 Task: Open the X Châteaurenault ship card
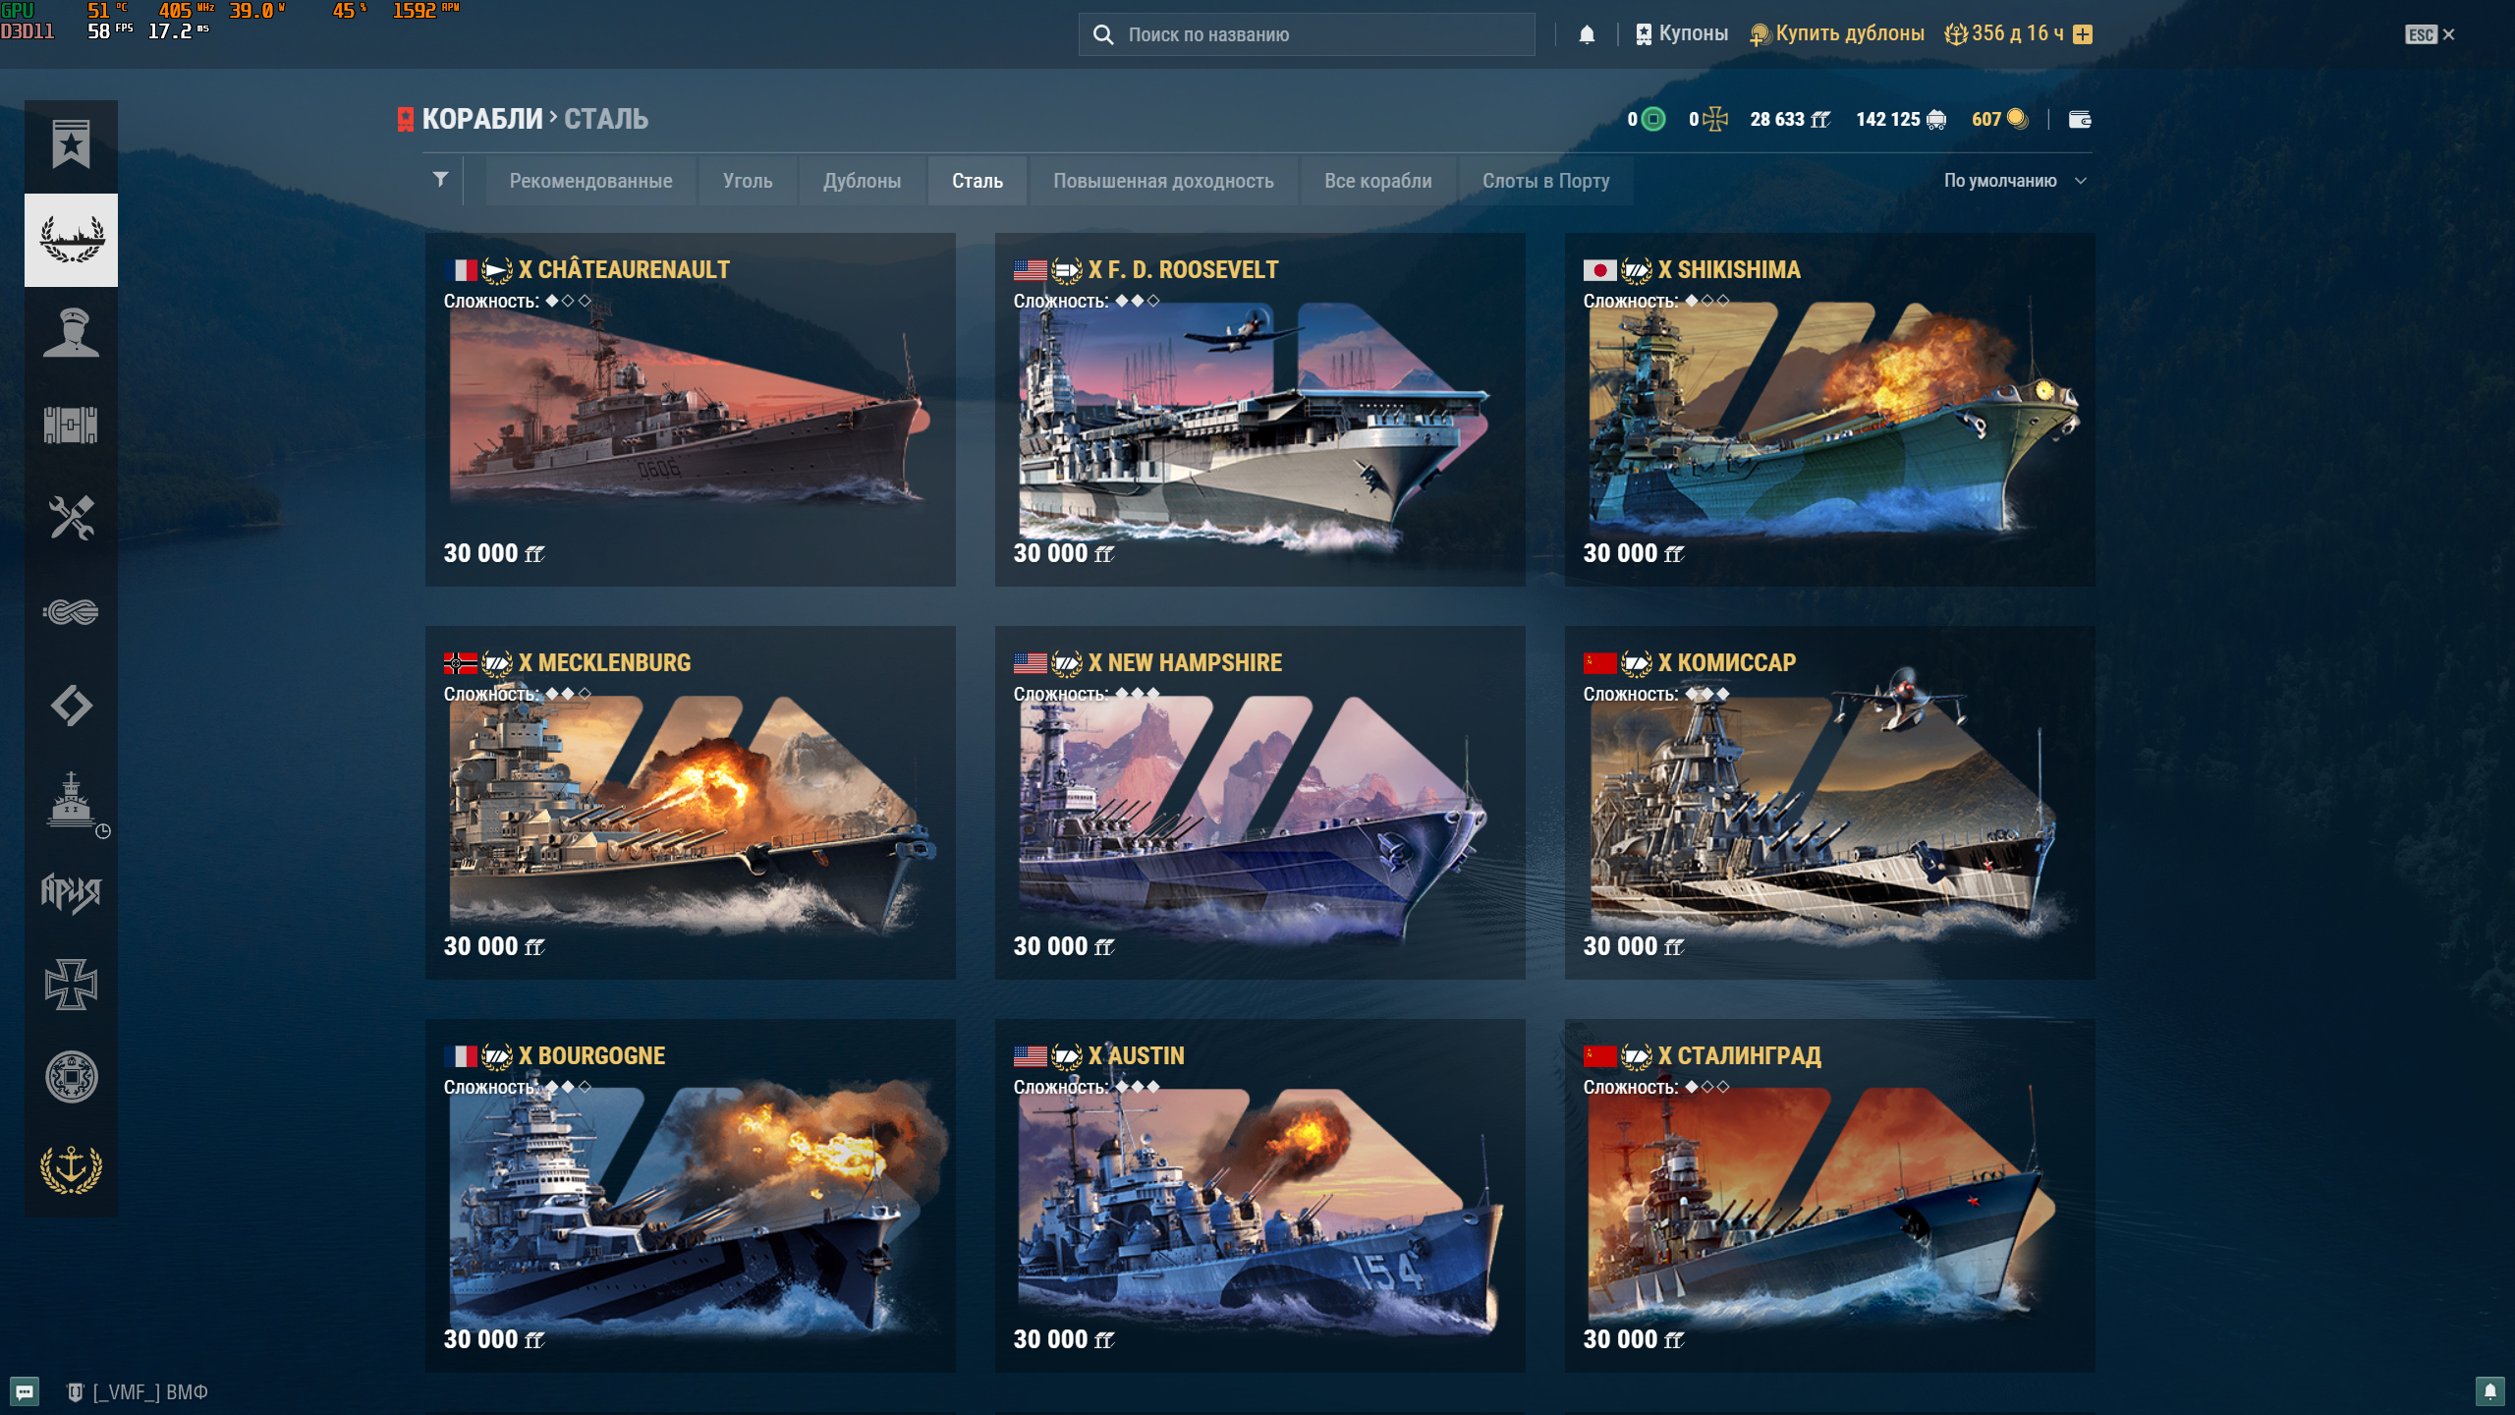click(x=690, y=410)
